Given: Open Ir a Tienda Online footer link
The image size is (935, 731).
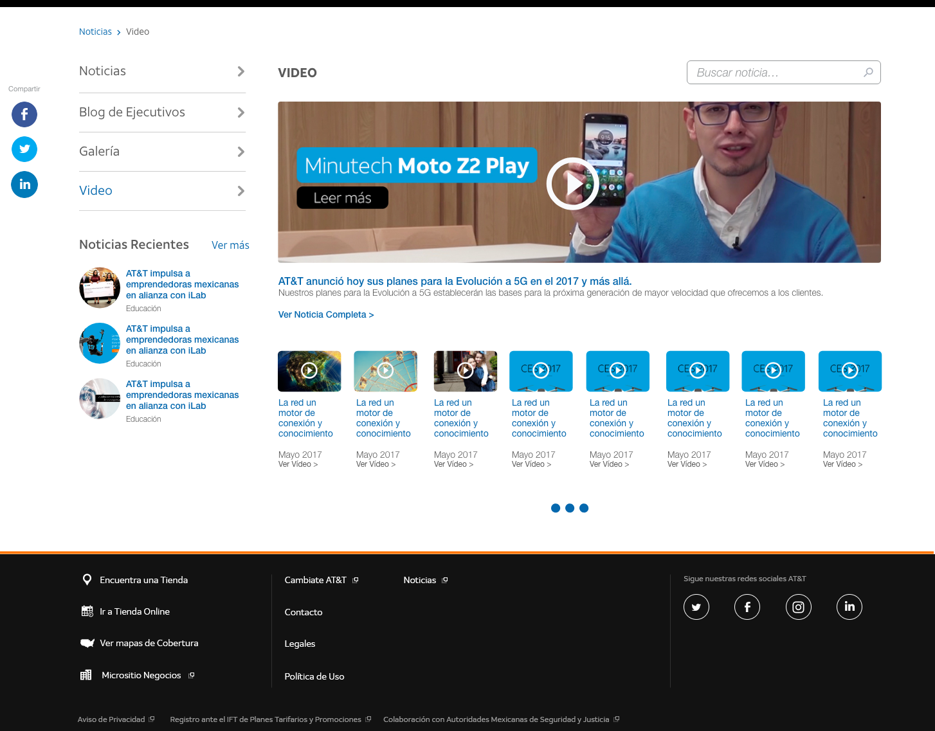Looking at the screenshot, I should [x=135, y=611].
